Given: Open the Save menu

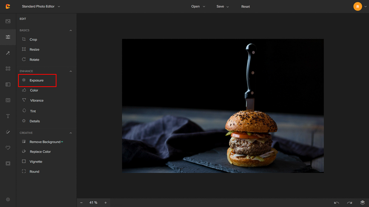Looking at the screenshot, I should 223,6.
